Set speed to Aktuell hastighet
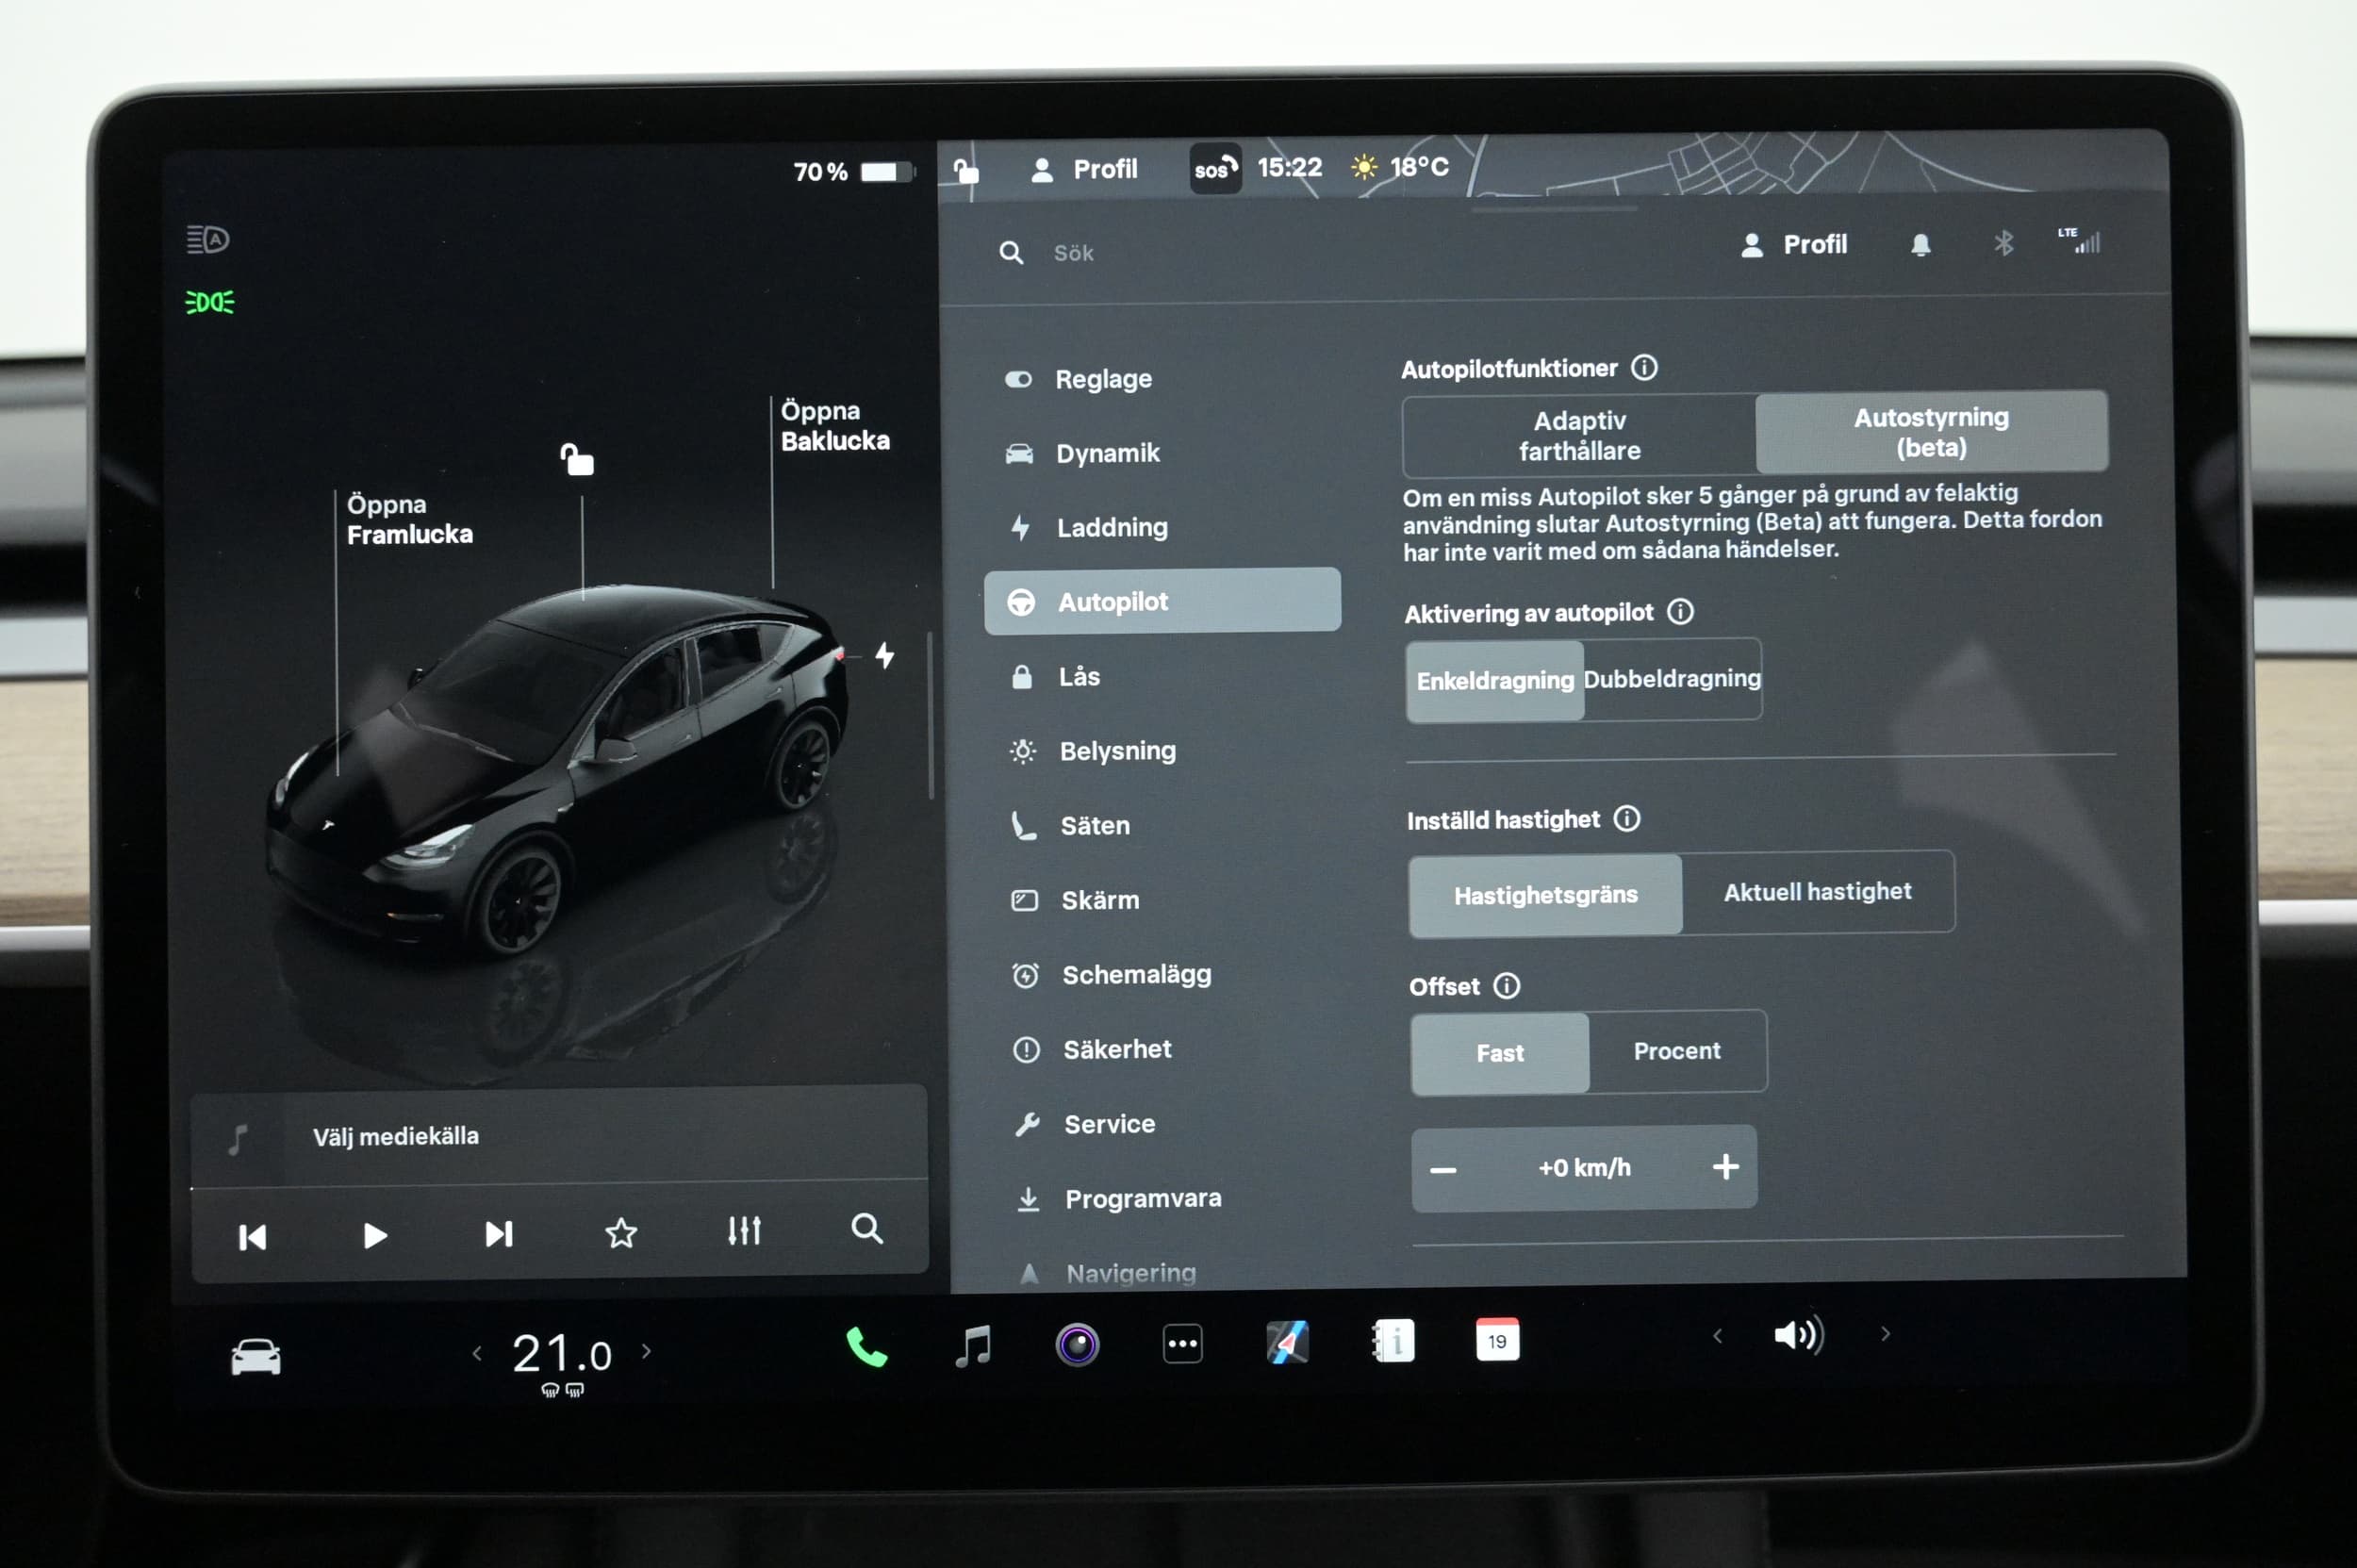Viewport: 2357px width, 1568px height. pos(1817,892)
